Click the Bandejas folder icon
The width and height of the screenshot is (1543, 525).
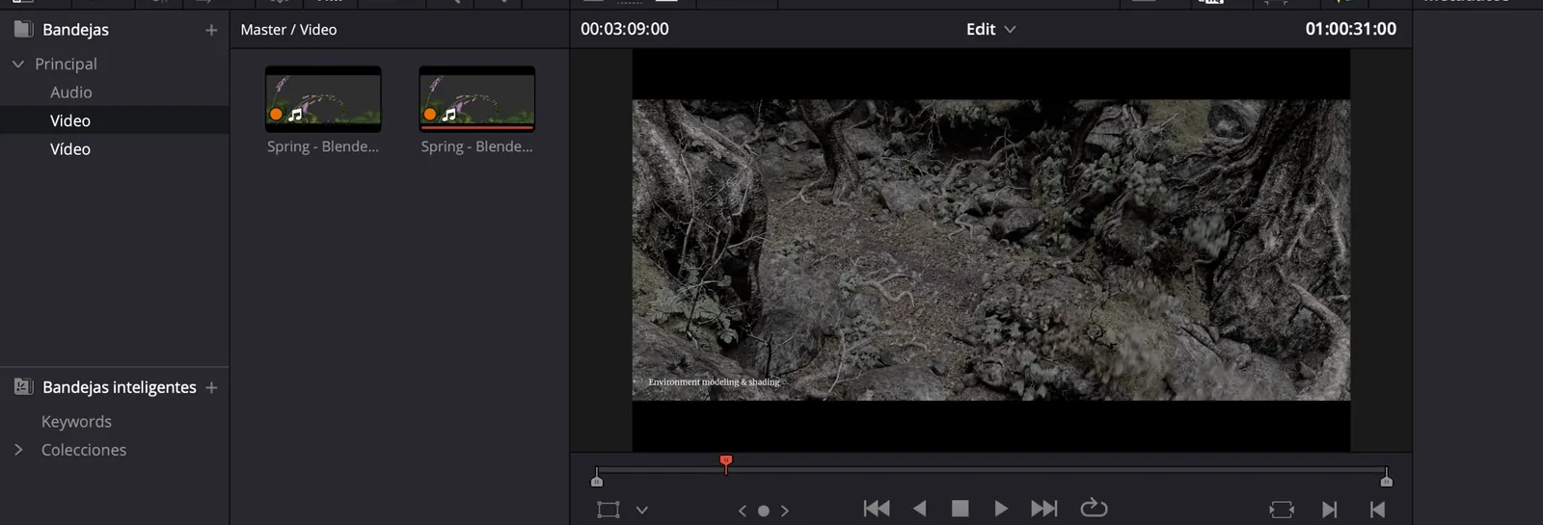(x=23, y=29)
